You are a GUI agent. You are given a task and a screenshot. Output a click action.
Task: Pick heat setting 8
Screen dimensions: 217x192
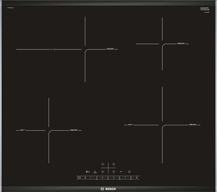click(x=131, y=177)
